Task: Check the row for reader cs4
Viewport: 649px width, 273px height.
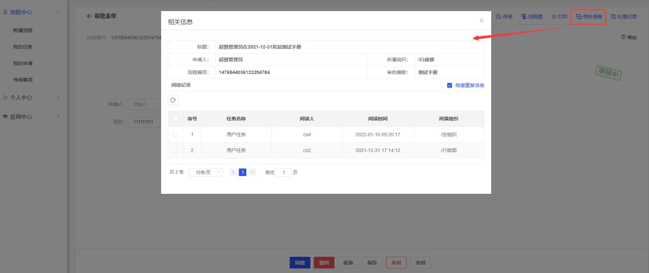Action: click(176, 134)
